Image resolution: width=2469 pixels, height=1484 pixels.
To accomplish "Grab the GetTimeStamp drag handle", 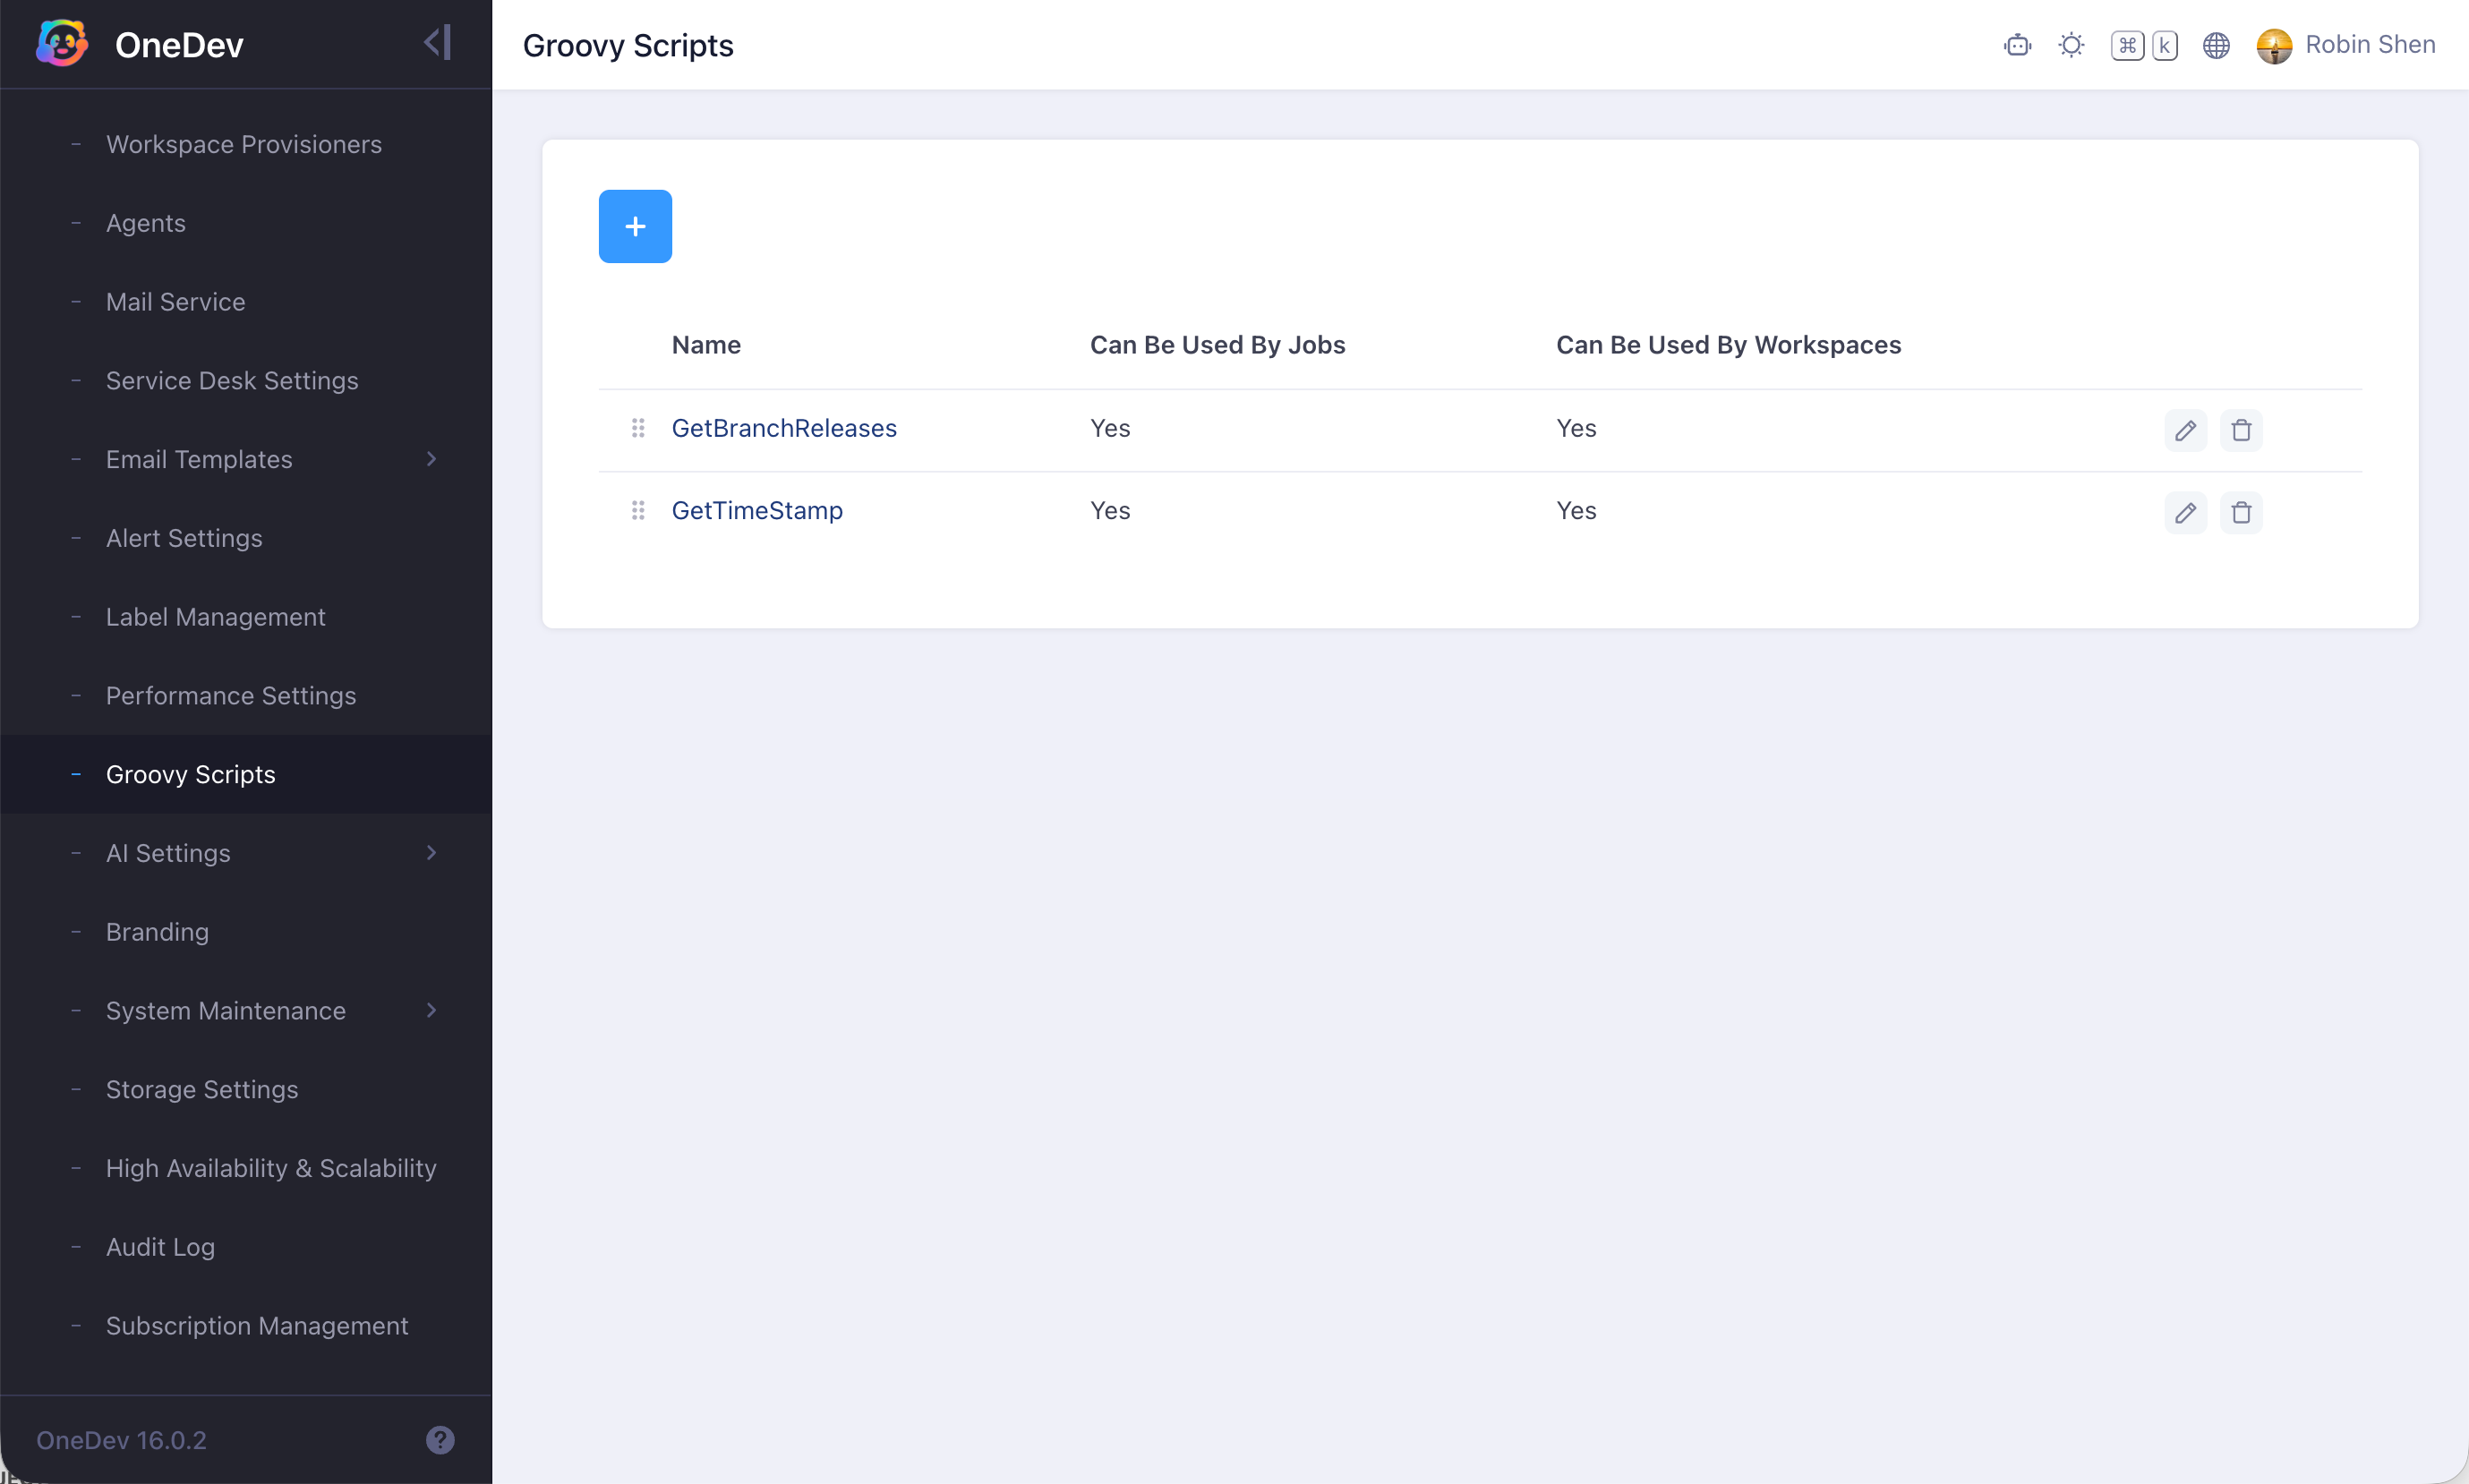I will point(638,511).
